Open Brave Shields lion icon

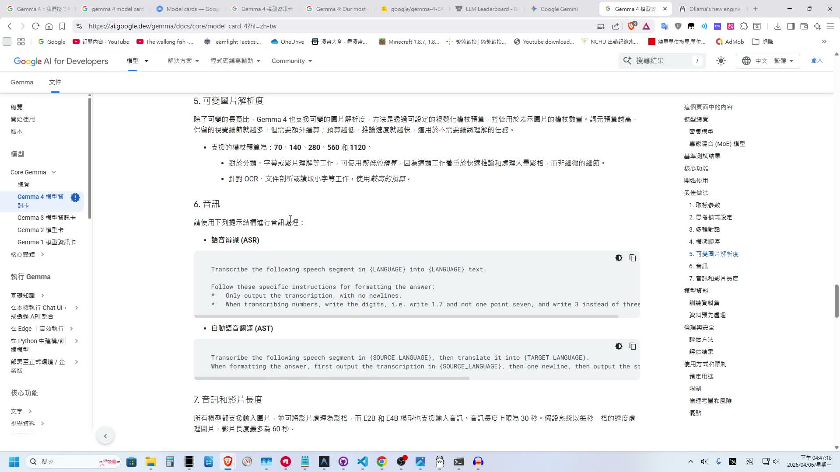631,26
